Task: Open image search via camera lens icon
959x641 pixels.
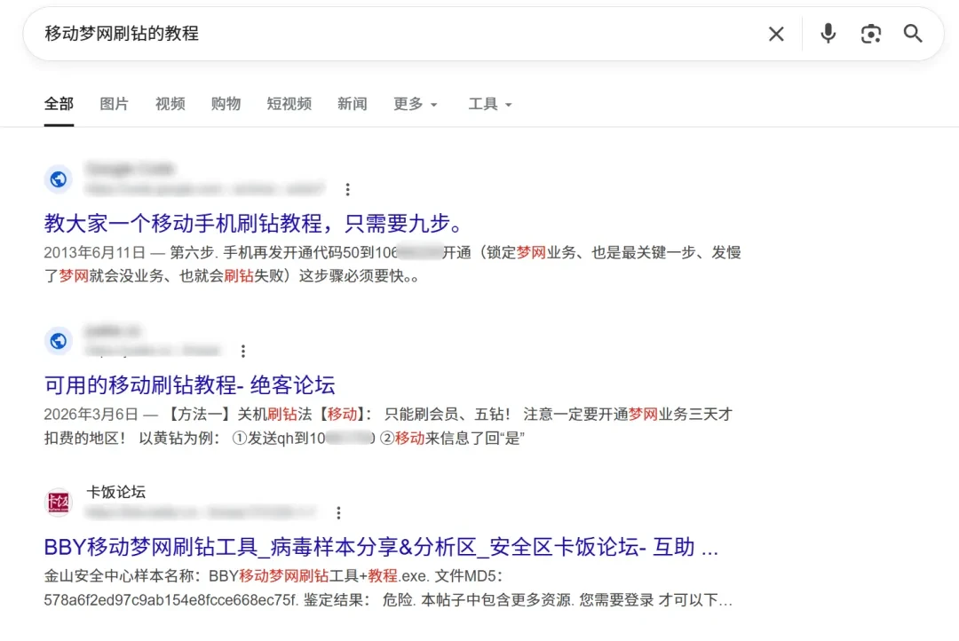Action: pos(871,34)
